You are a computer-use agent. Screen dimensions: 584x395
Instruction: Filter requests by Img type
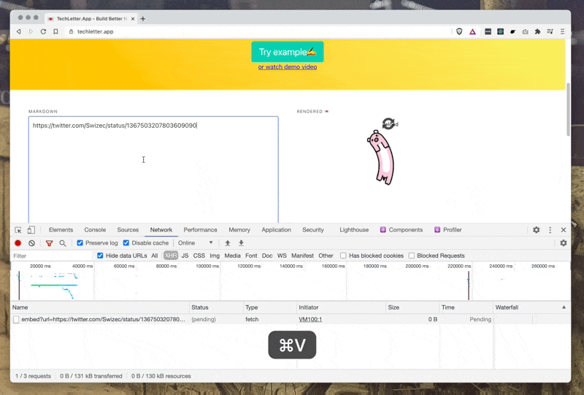point(215,256)
